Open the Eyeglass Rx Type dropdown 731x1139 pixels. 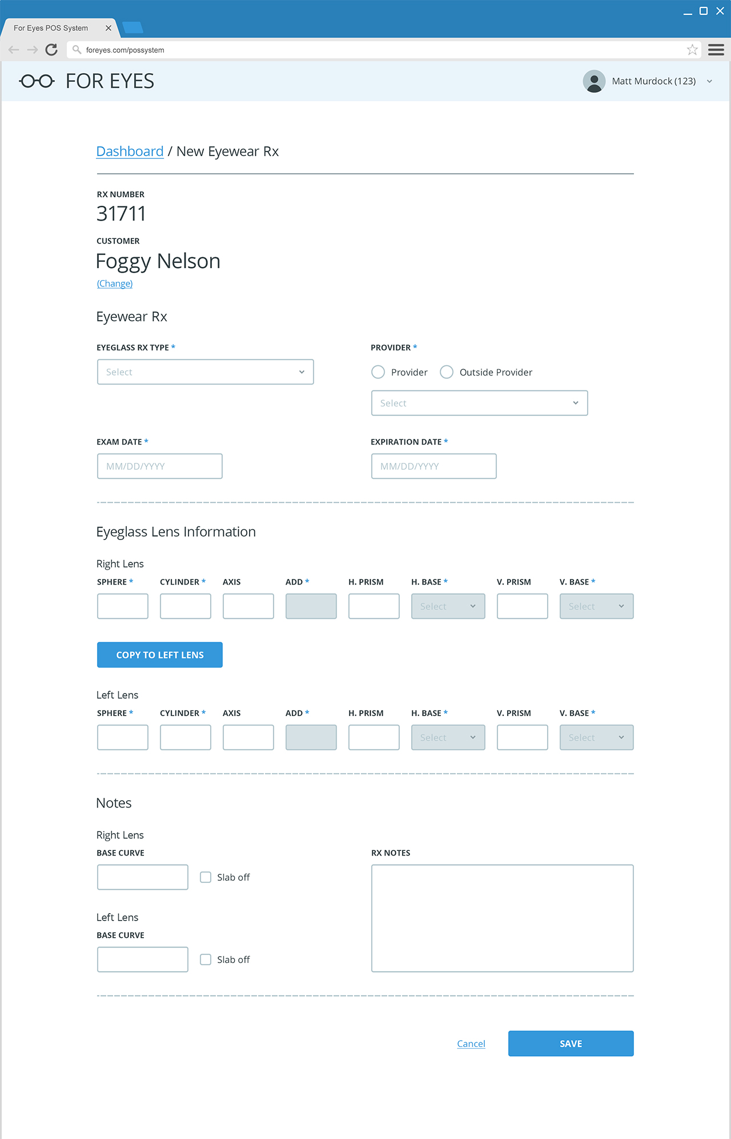206,372
